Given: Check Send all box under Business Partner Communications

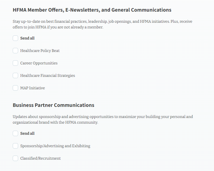Looking at the screenshot, I should click(x=15, y=133).
